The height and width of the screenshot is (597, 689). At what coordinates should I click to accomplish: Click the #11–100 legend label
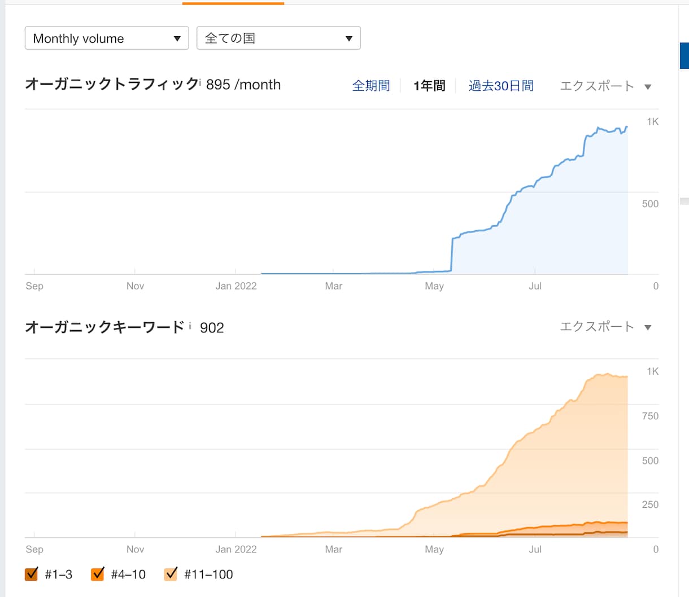tap(208, 574)
